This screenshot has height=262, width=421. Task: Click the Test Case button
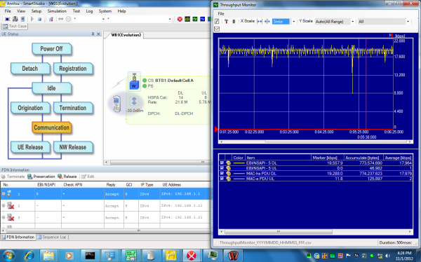click(15, 27)
